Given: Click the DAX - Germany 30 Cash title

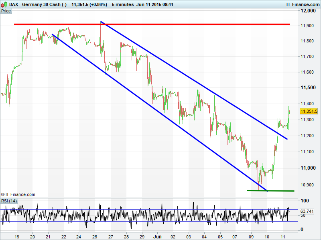Looking at the screenshot, I should [x=34, y=4].
